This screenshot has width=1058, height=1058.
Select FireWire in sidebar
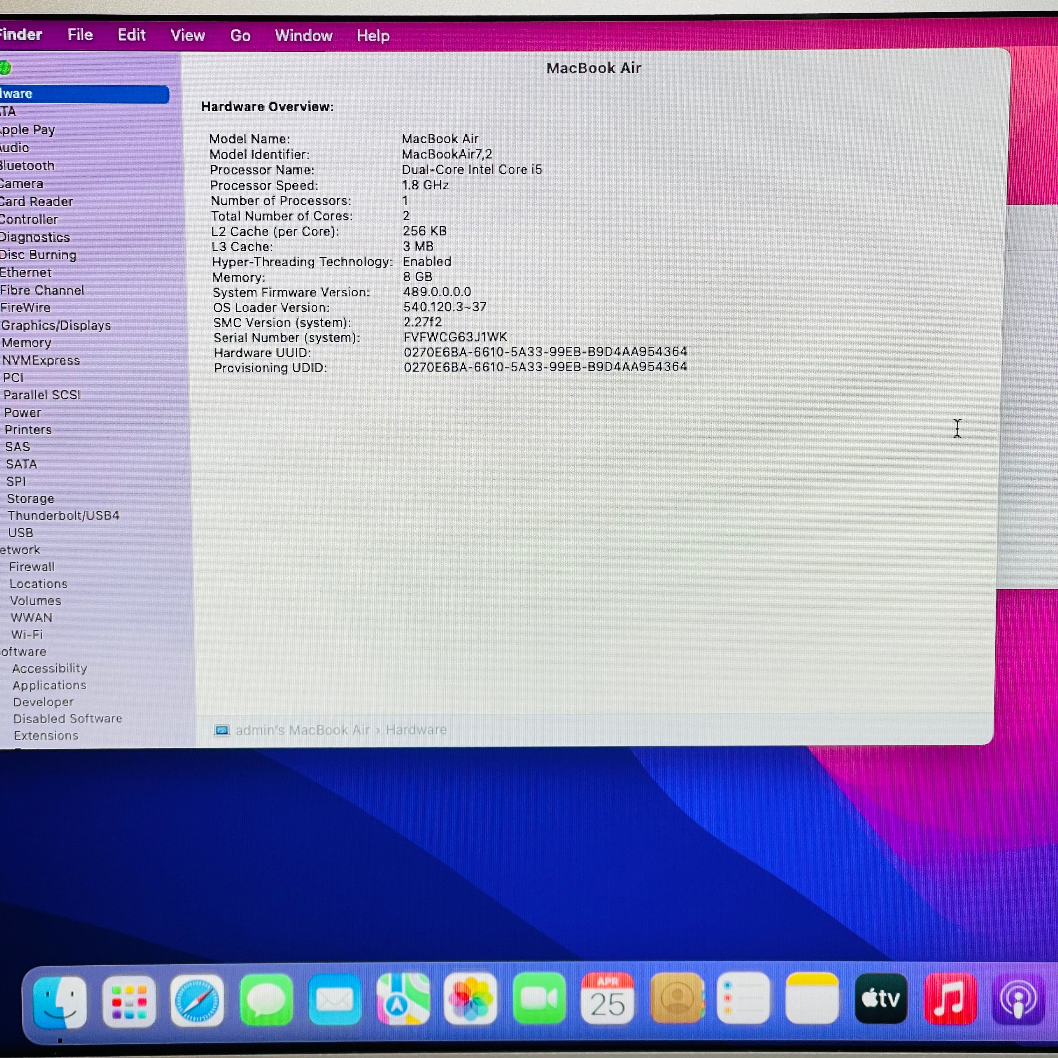25,308
